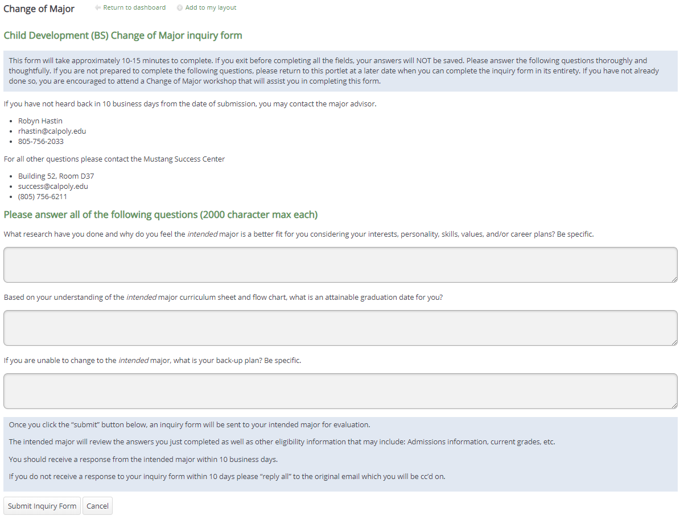The image size is (684, 520).
Task: Click the Change of Major page title
Action: point(39,9)
